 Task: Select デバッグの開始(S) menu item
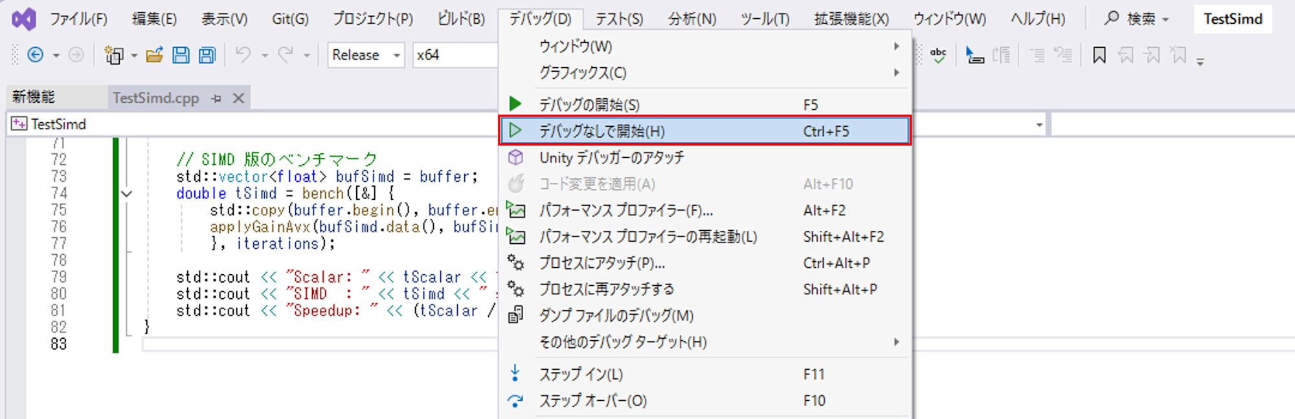pos(705,104)
